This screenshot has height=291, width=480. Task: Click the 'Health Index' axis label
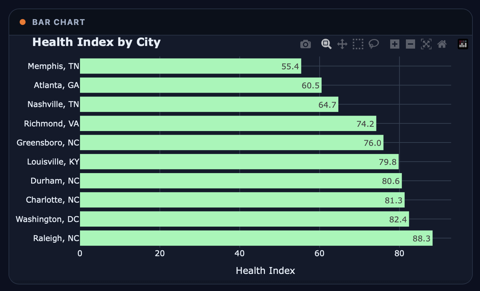coord(266,271)
